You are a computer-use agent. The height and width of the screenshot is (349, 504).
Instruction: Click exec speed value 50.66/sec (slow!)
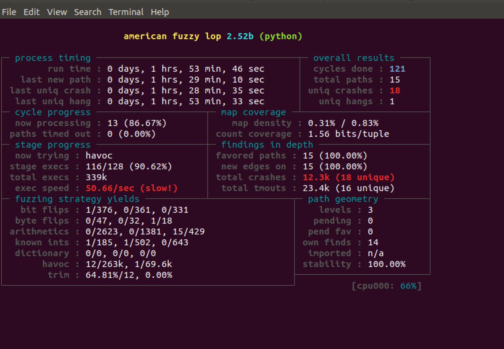tap(131, 189)
